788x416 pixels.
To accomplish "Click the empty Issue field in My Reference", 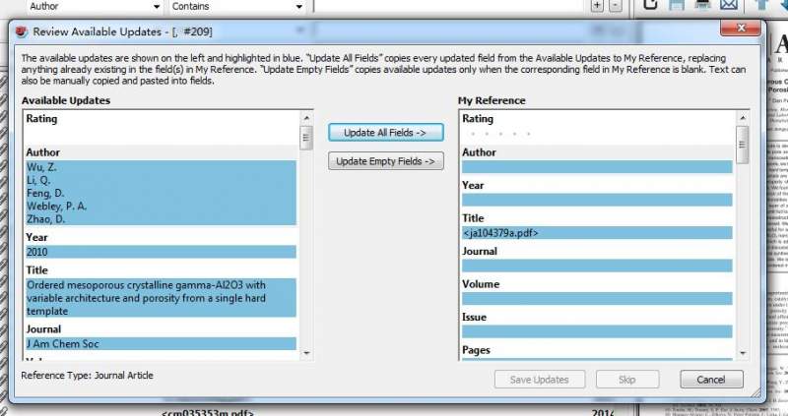I will (597, 331).
